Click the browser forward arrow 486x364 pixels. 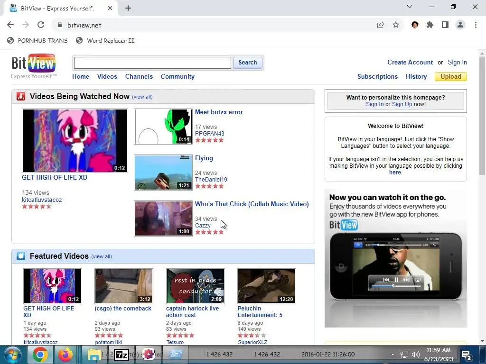pyautogui.click(x=26, y=25)
